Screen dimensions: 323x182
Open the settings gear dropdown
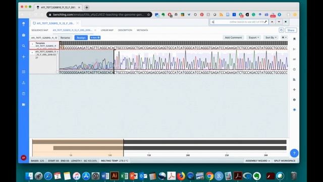pyautogui.click(x=284, y=37)
